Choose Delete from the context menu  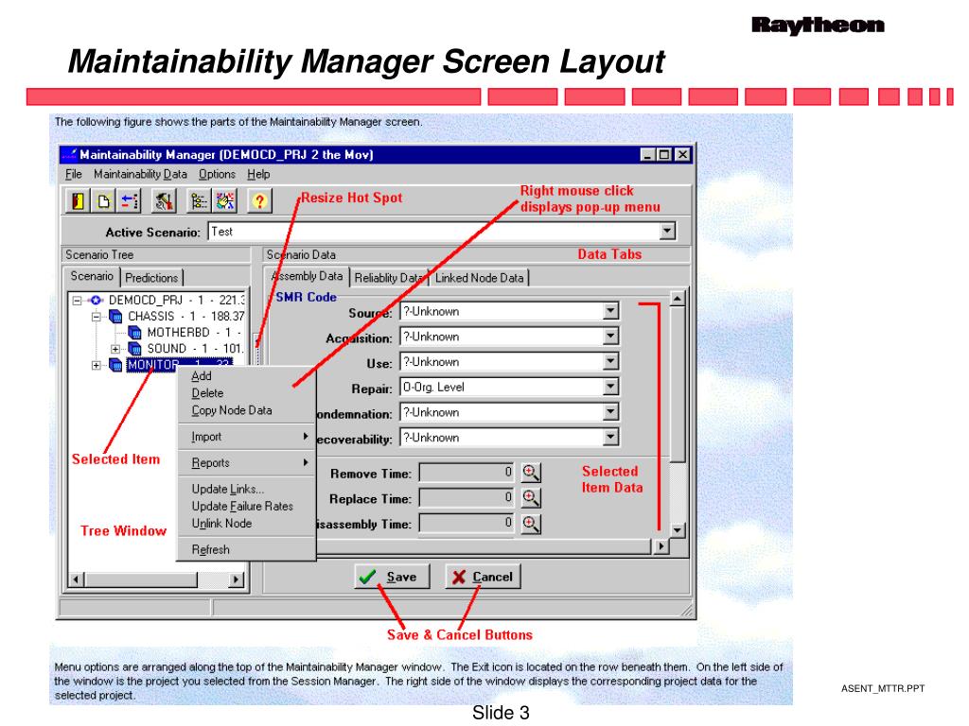tap(247, 393)
